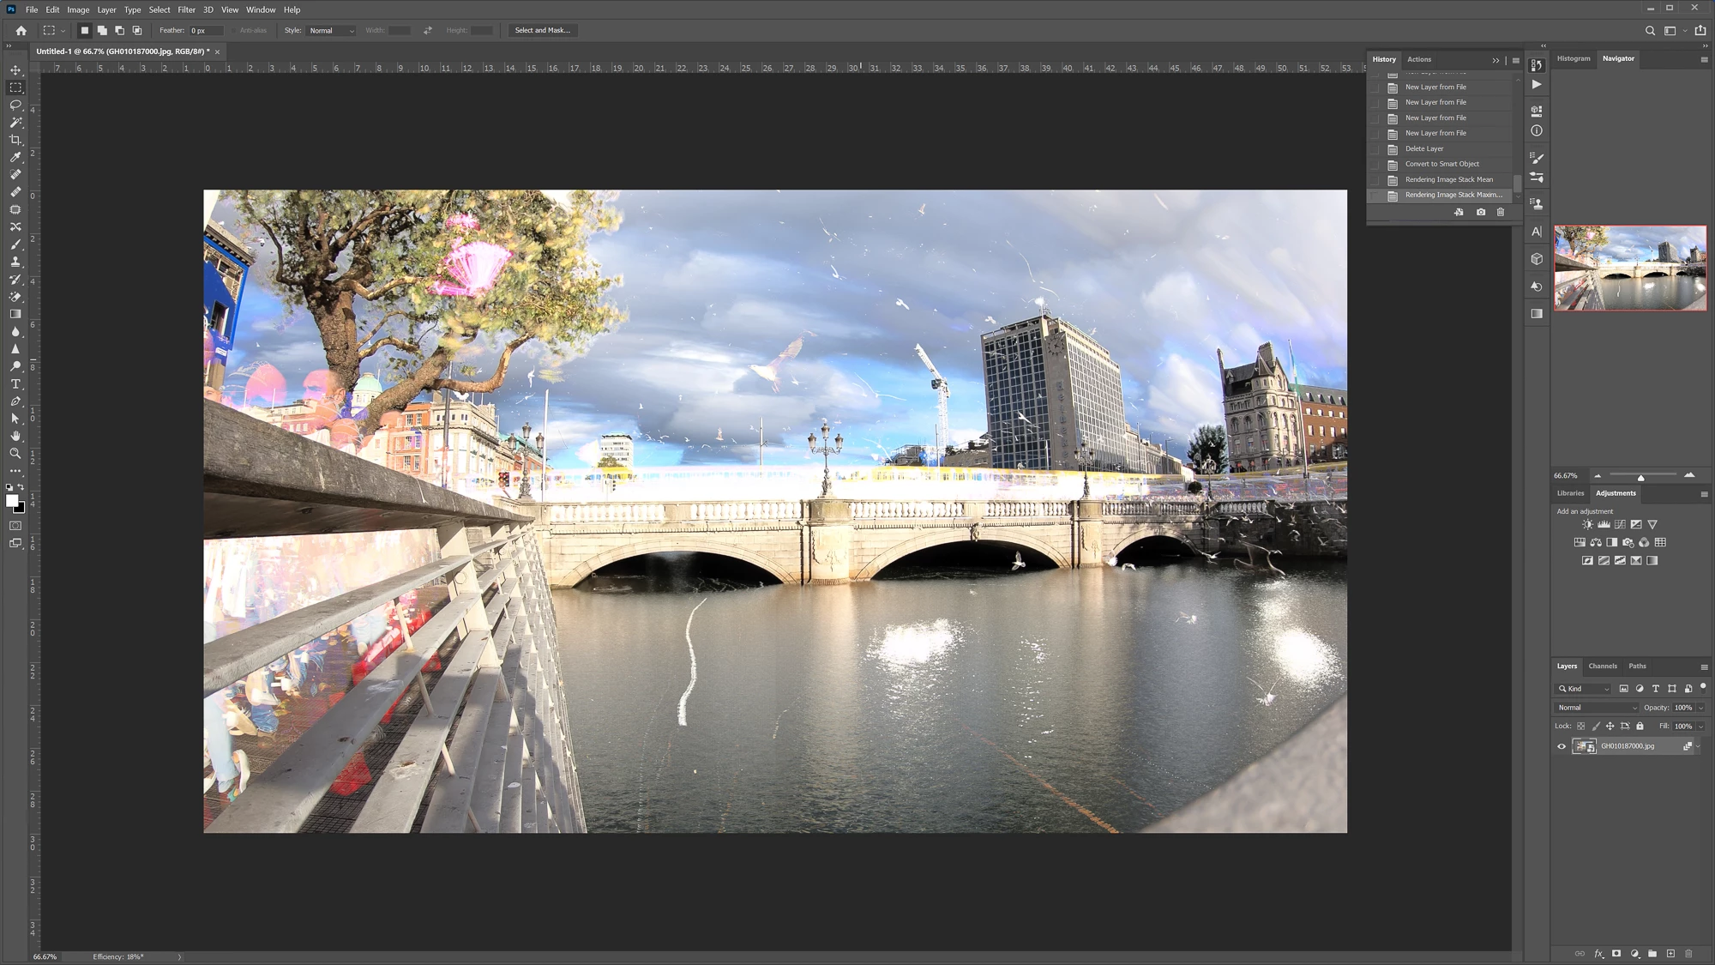Click the Feather input field

(x=206, y=31)
